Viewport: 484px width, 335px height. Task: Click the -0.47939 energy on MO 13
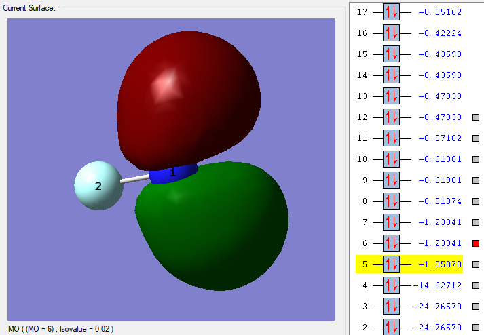coord(440,96)
